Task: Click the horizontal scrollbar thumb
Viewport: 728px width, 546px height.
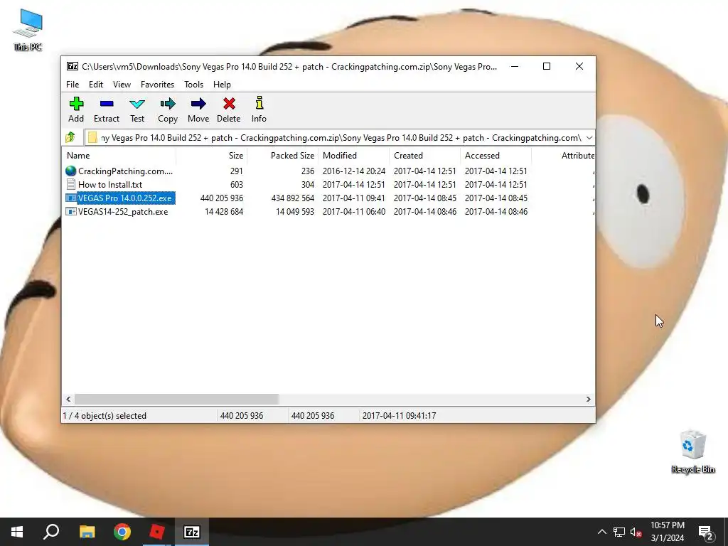Action: tap(176, 400)
